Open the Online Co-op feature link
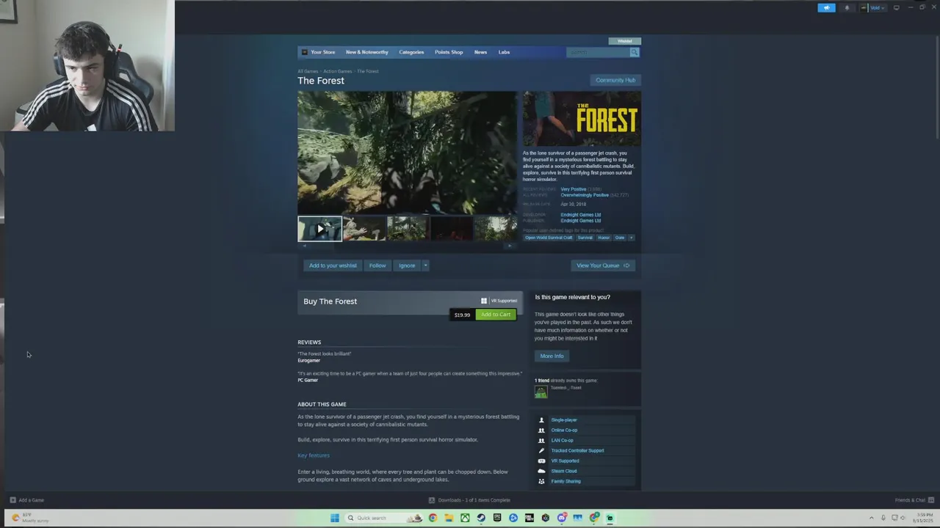 click(x=564, y=430)
